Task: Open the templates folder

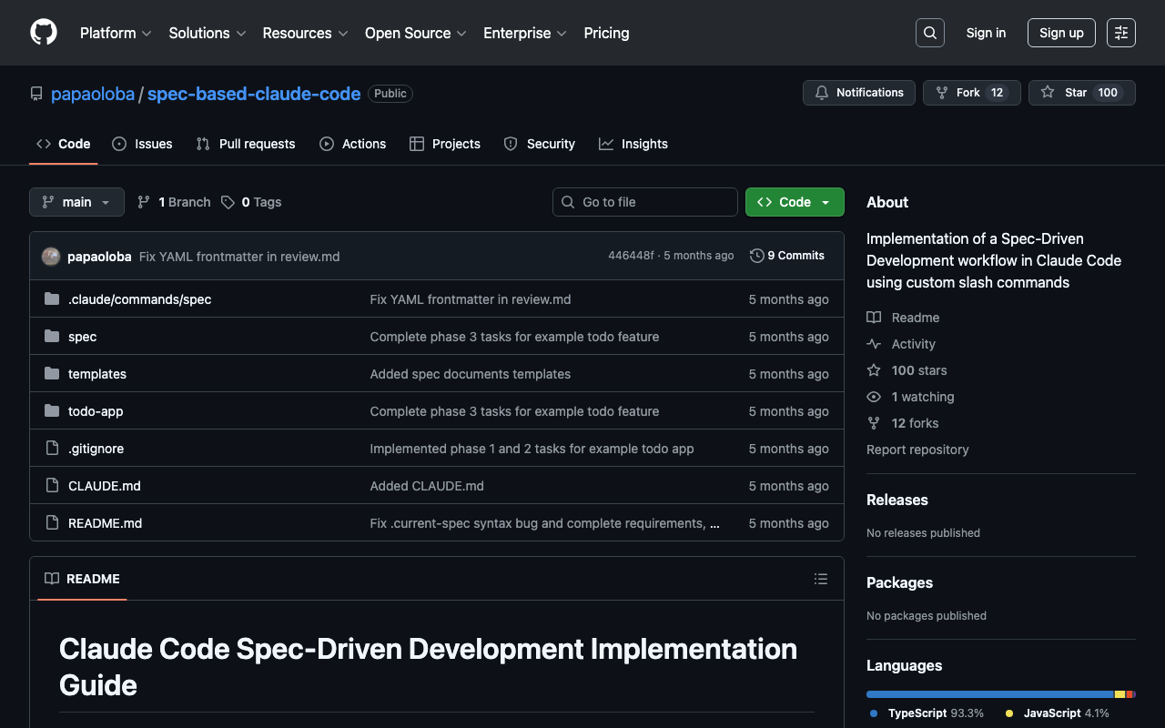Action: pyautogui.click(x=97, y=374)
